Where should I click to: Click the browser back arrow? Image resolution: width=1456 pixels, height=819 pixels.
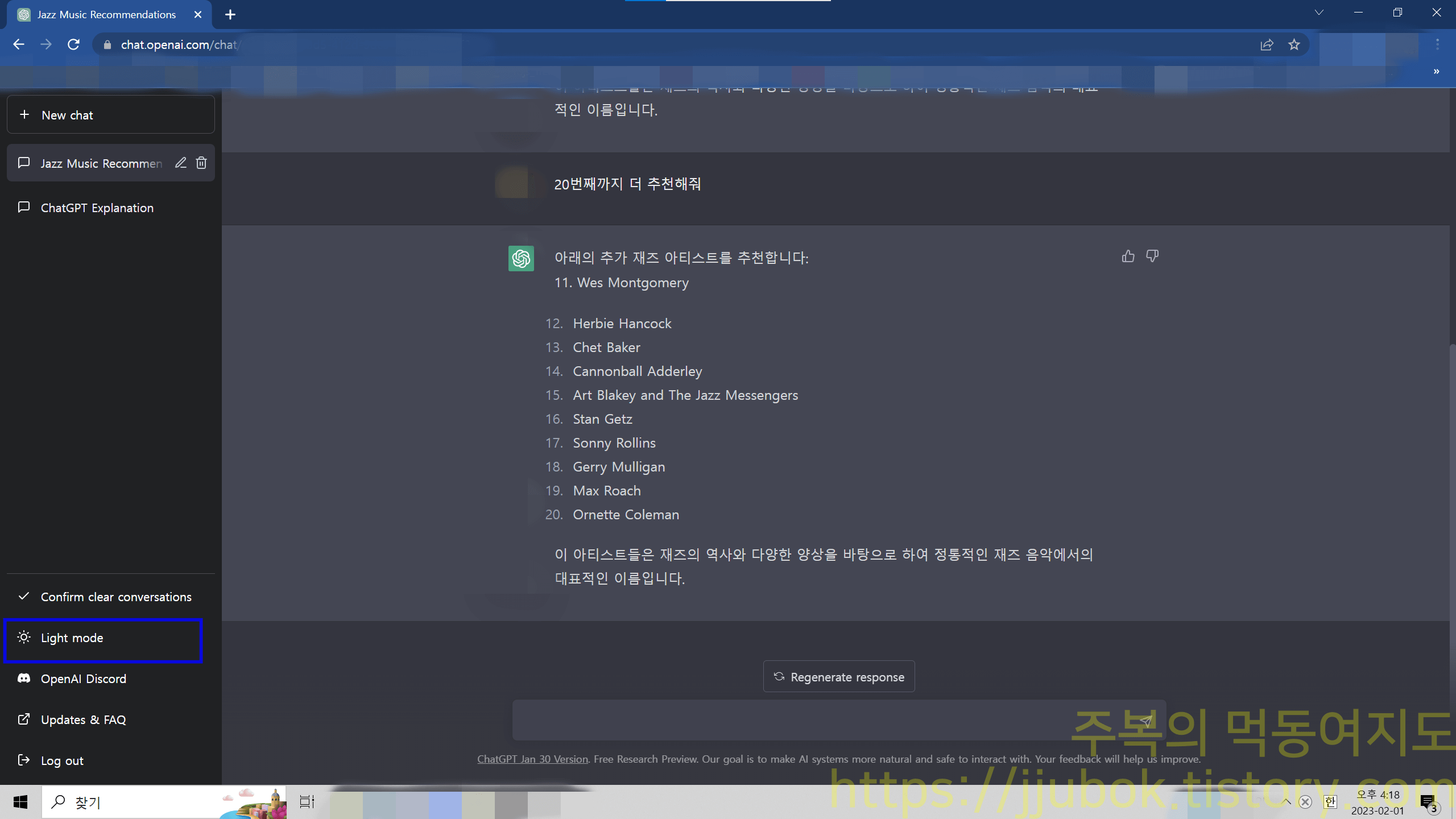click(x=18, y=44)
